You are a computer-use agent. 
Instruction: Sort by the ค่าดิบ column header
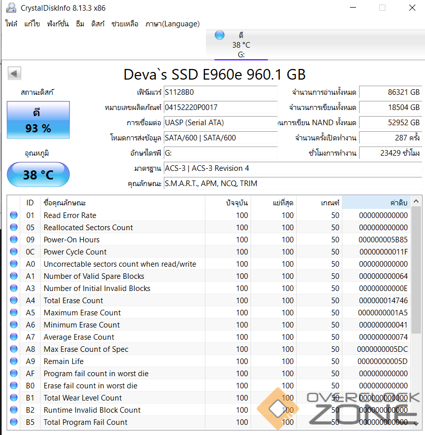tap(376, 202)
